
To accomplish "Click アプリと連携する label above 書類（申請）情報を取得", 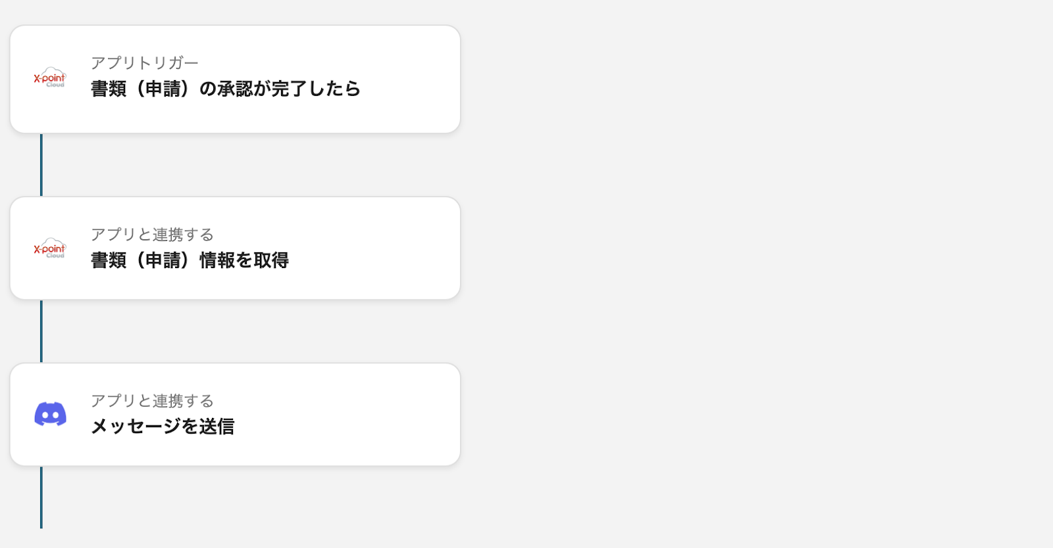I will [152, 235].
